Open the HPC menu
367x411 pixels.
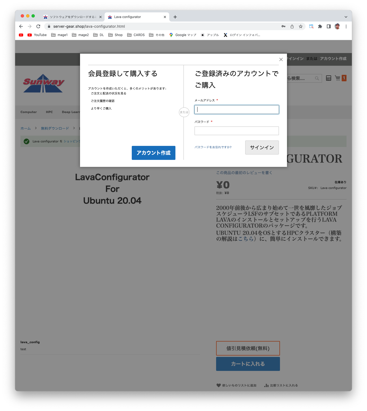pos(49,112)
